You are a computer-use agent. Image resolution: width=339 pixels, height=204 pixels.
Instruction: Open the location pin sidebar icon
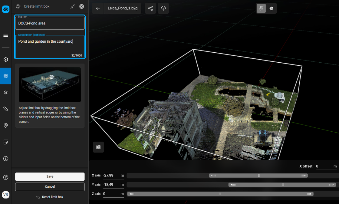(6, 126)
